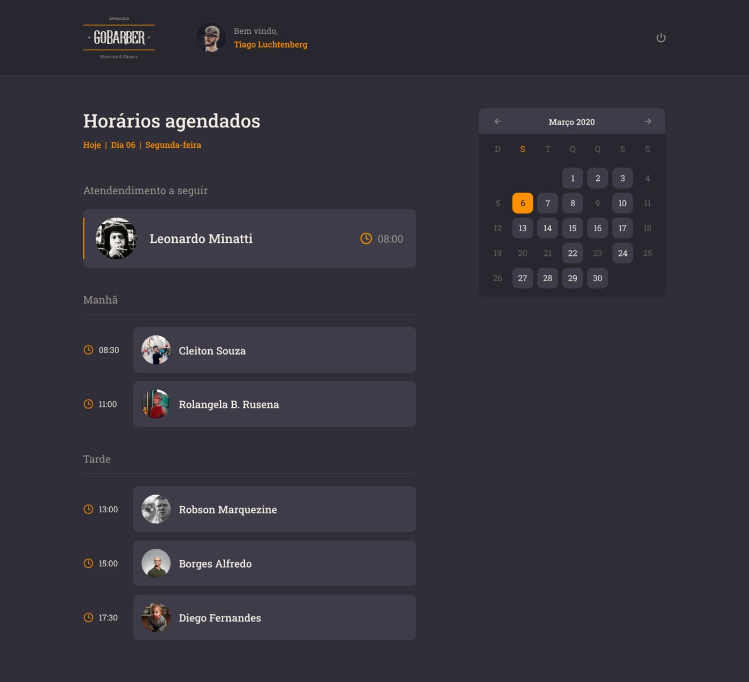Click clock icon next to 13:00
Screen dimensions: 749x682
coord(88,509)
